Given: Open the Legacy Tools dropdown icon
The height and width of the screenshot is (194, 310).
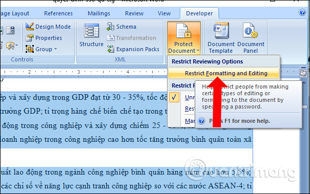Looking at the screenshot, I should [x=12, y=46].
